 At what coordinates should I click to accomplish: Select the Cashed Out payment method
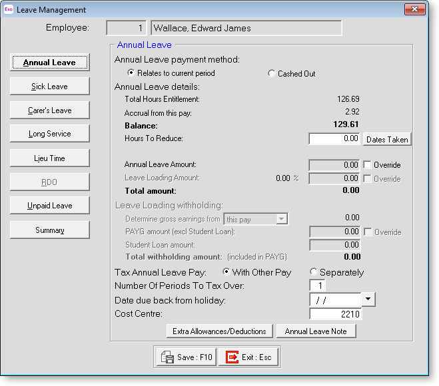coord(272,74)
